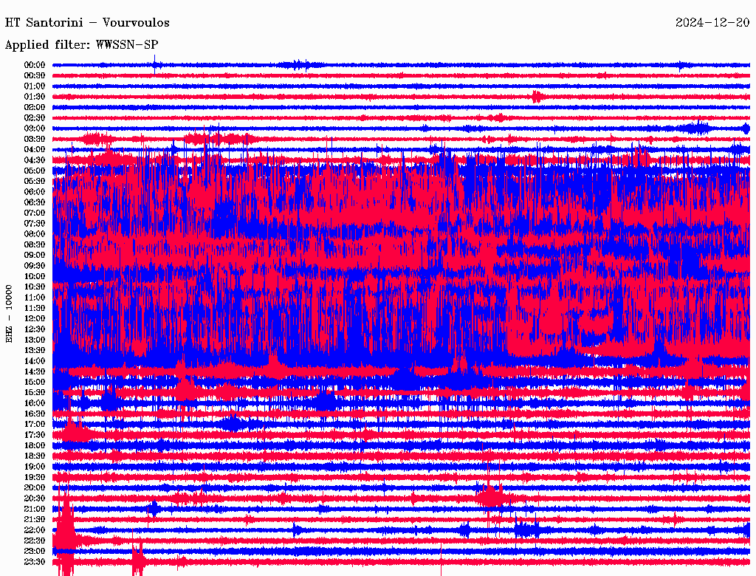Click the 19:00 time label
The height and width of the screenshot is (576, 756).
pos(35,467)
